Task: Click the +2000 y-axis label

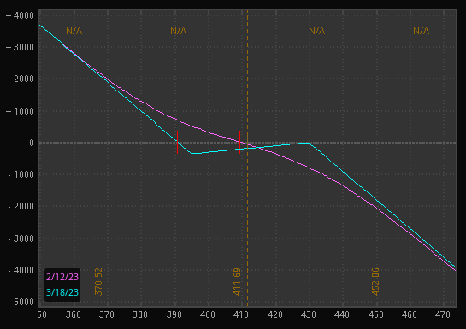Action: 20,79
